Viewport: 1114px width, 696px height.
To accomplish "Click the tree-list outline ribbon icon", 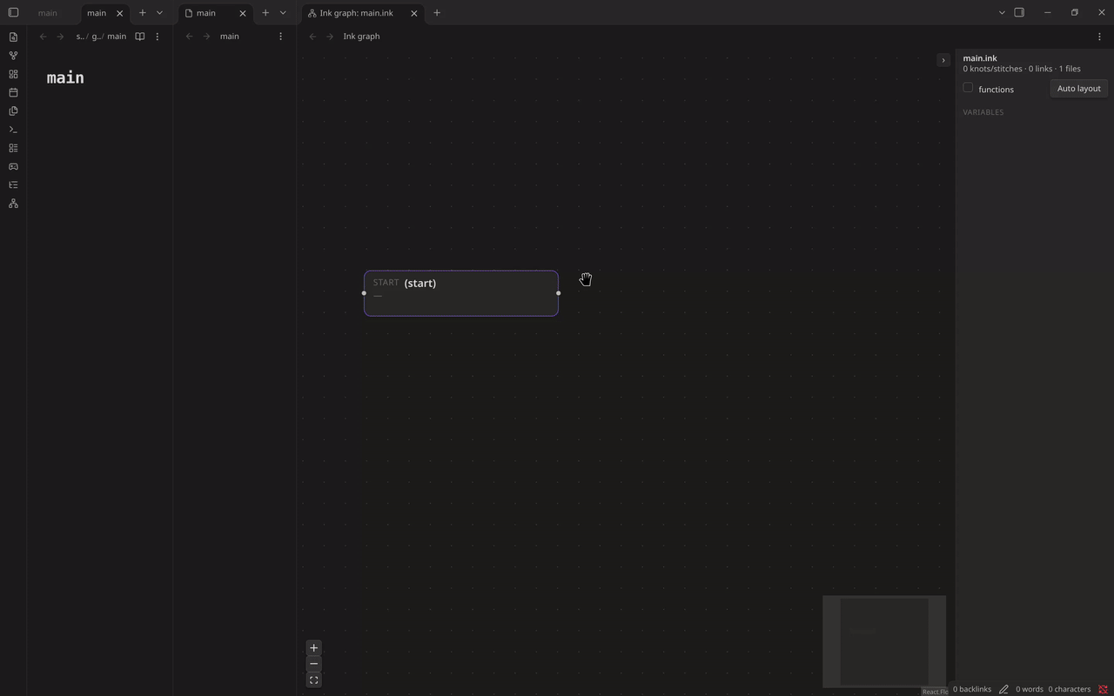I will (x=13, y=184).
